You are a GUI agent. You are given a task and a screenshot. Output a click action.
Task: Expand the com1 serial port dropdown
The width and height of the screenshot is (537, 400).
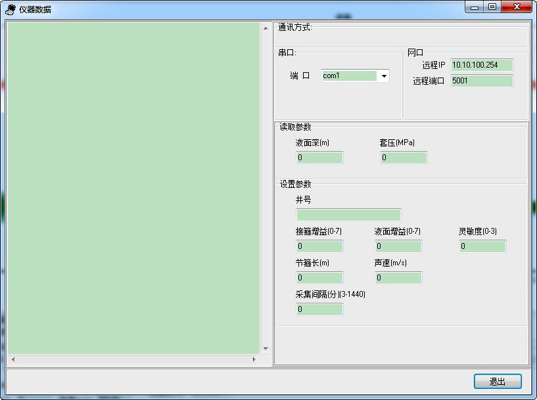click(384, 76)
